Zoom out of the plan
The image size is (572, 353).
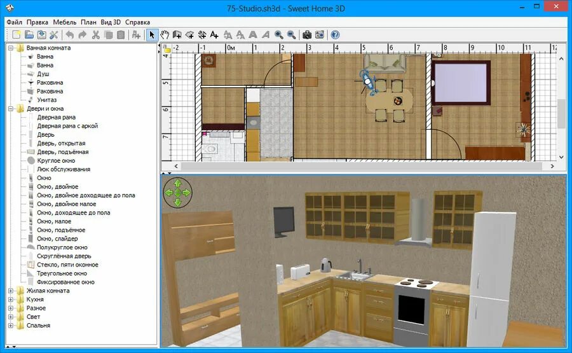point(291,35)
